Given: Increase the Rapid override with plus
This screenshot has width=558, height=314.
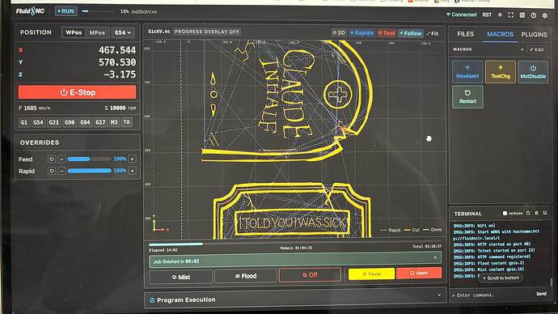Looking at the screenshot, I should click(x=132, y=171).
